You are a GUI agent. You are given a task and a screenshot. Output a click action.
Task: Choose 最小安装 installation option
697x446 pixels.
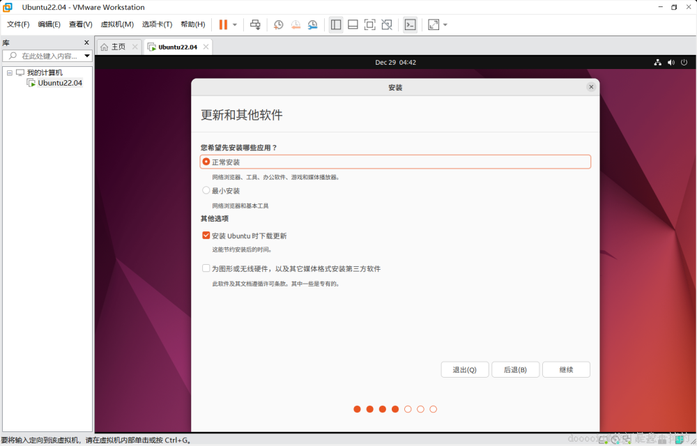(x=206, y=190)
